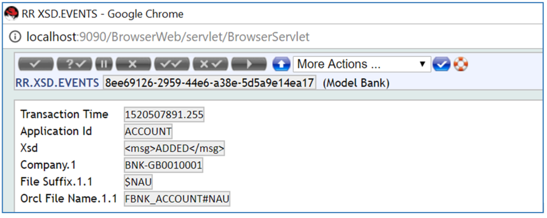The width and height of the screenshot is (547, 218).
Task: Click the Company.1 field BNK-GB0010001
Action: (163, 166)
